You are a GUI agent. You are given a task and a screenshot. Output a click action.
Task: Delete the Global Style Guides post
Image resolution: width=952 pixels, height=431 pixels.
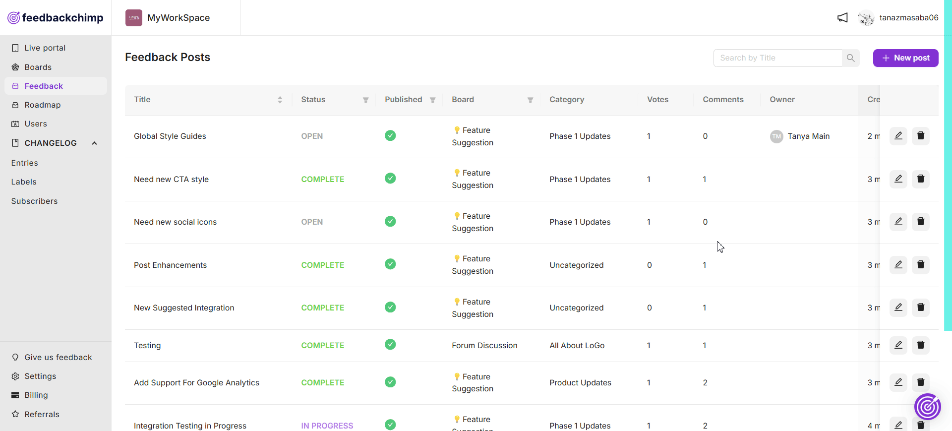tap(920, 136)
